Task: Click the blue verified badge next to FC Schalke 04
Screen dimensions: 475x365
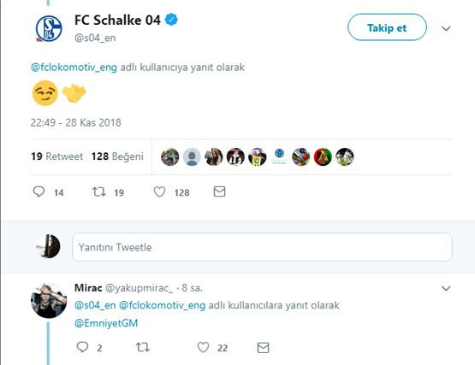Action: (171, 20)
